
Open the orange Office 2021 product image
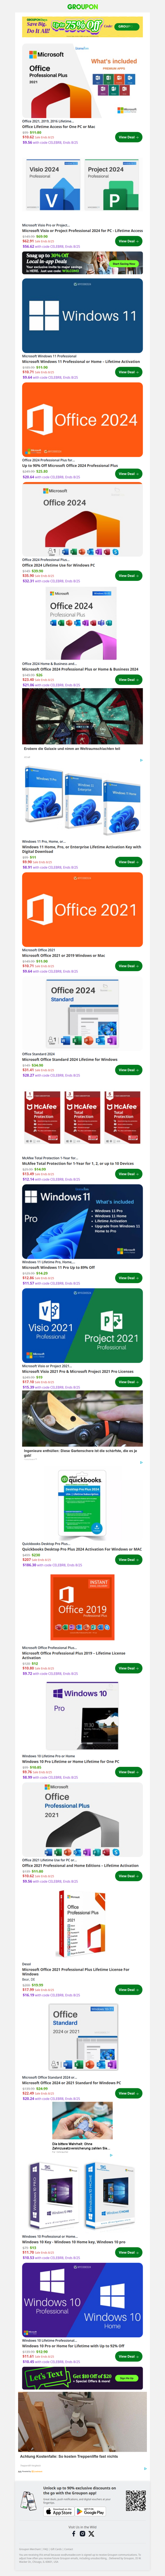82,909
